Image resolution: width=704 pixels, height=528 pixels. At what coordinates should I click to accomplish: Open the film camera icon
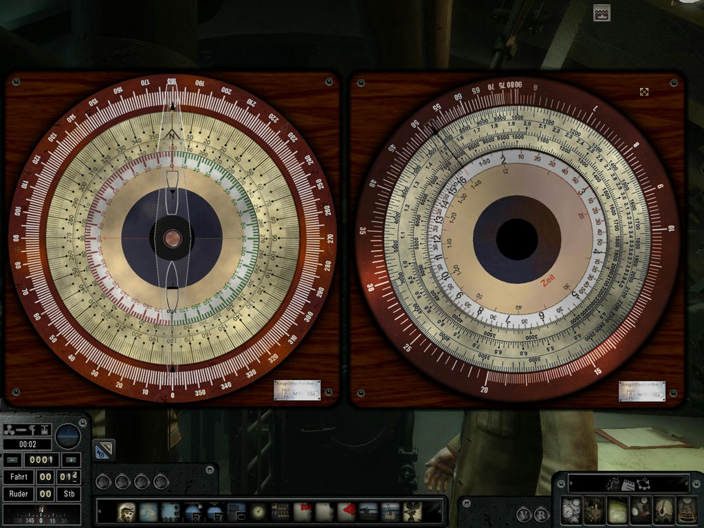[x=412, y=511]
